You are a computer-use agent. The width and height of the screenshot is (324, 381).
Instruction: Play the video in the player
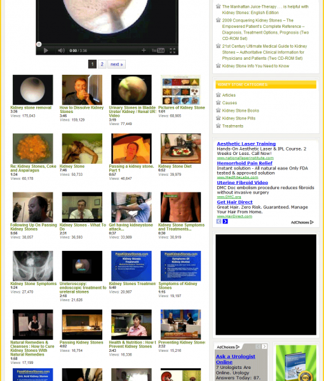(46, 51)
